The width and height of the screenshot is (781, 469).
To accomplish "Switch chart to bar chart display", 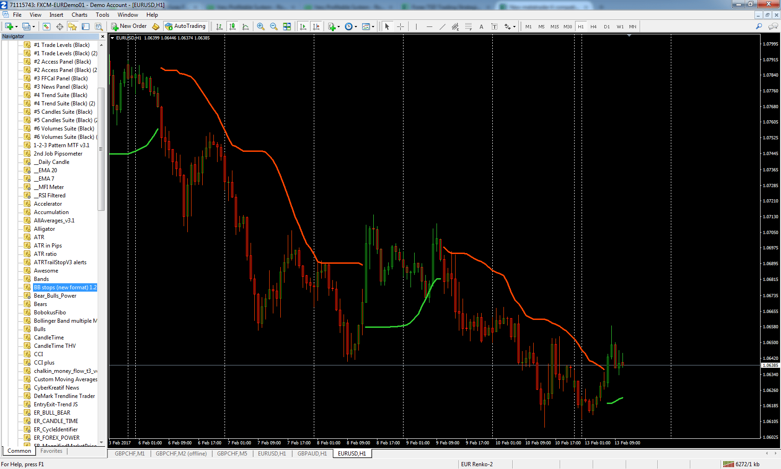I will click(219, 26).
